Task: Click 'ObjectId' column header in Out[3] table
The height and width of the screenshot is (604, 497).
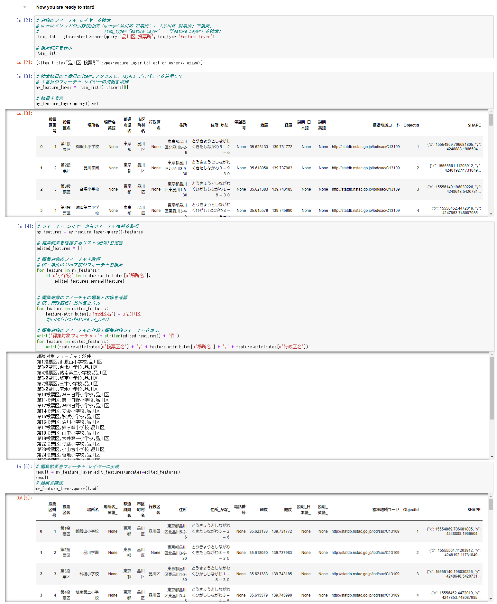Action: pos(411,125)
